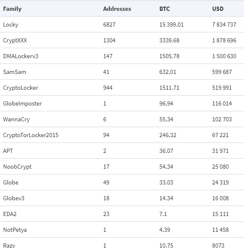Click the 15 399.01 BTC cell
This screenshot has width=244, height=248.
[x=171, y=25]
